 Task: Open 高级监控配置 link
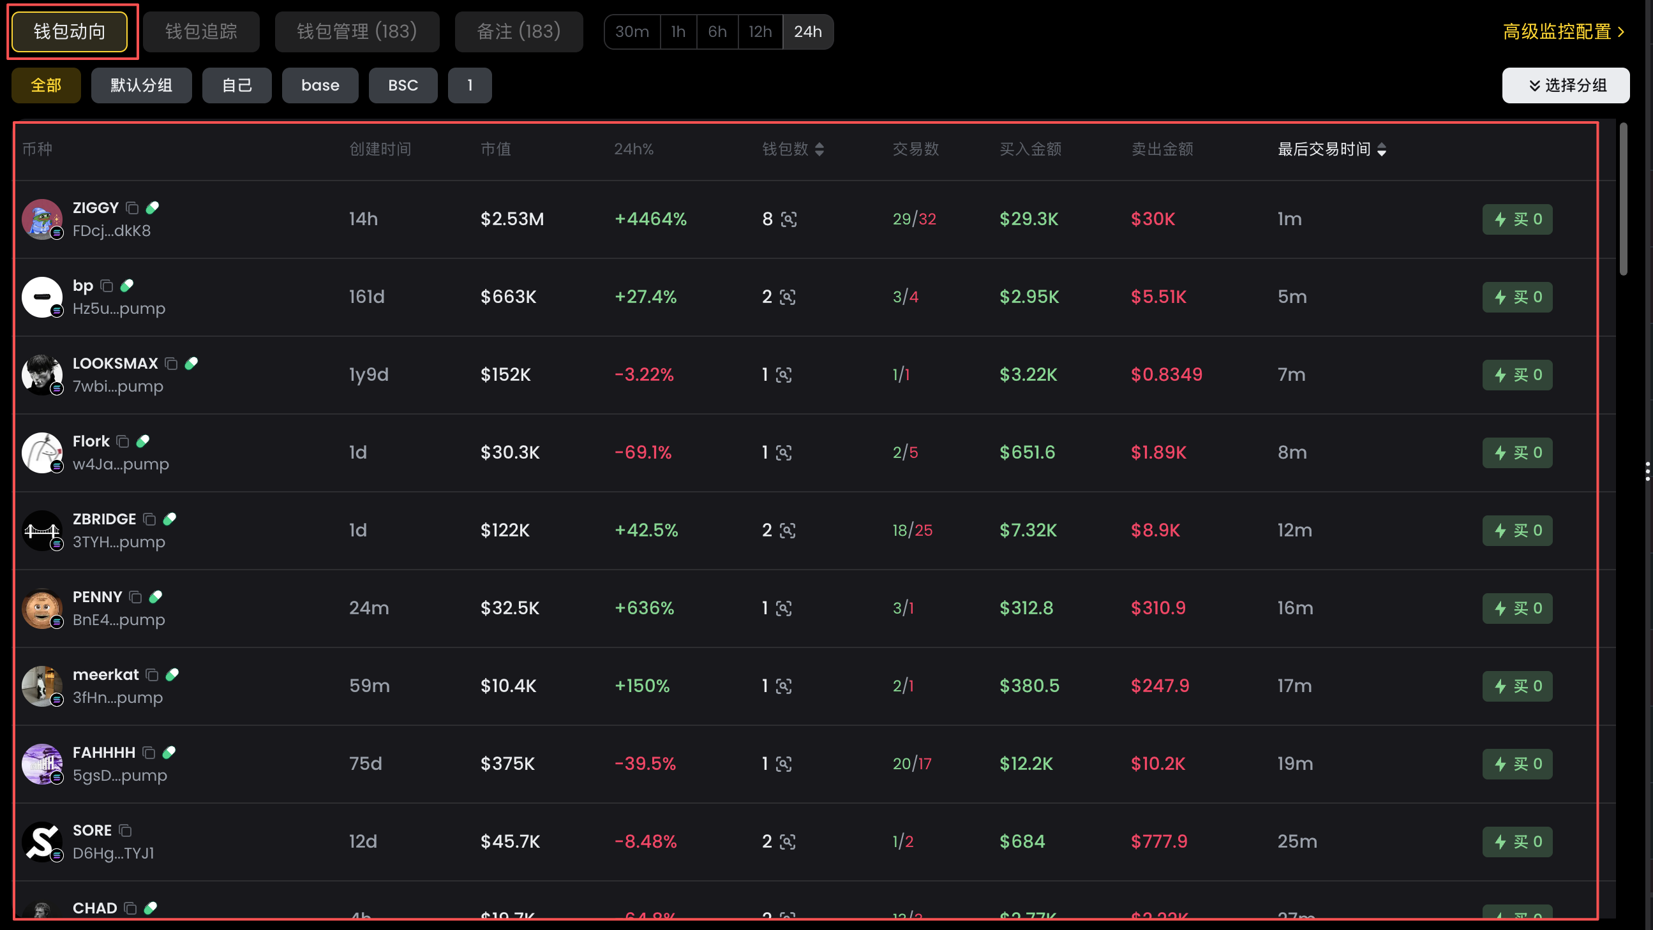pos(1563,31)
